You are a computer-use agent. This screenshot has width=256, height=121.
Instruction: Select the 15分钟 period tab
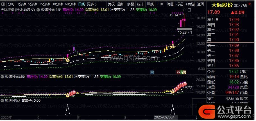(44, 4)
